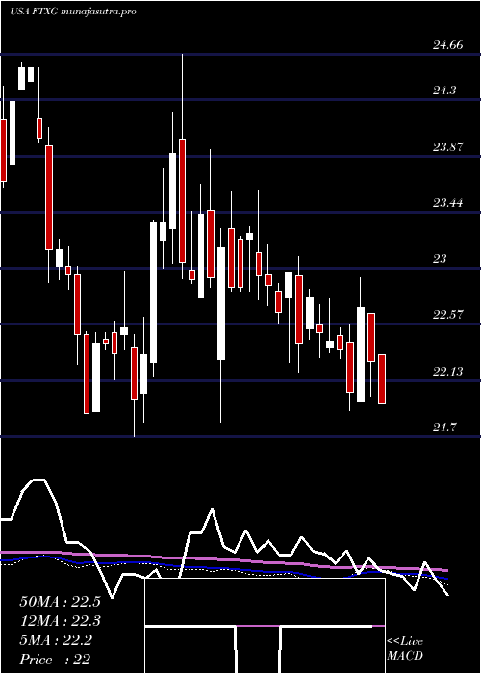Click the 12MA : 22.3 readout
Screen dimensions: 481x674
[60, 621]
